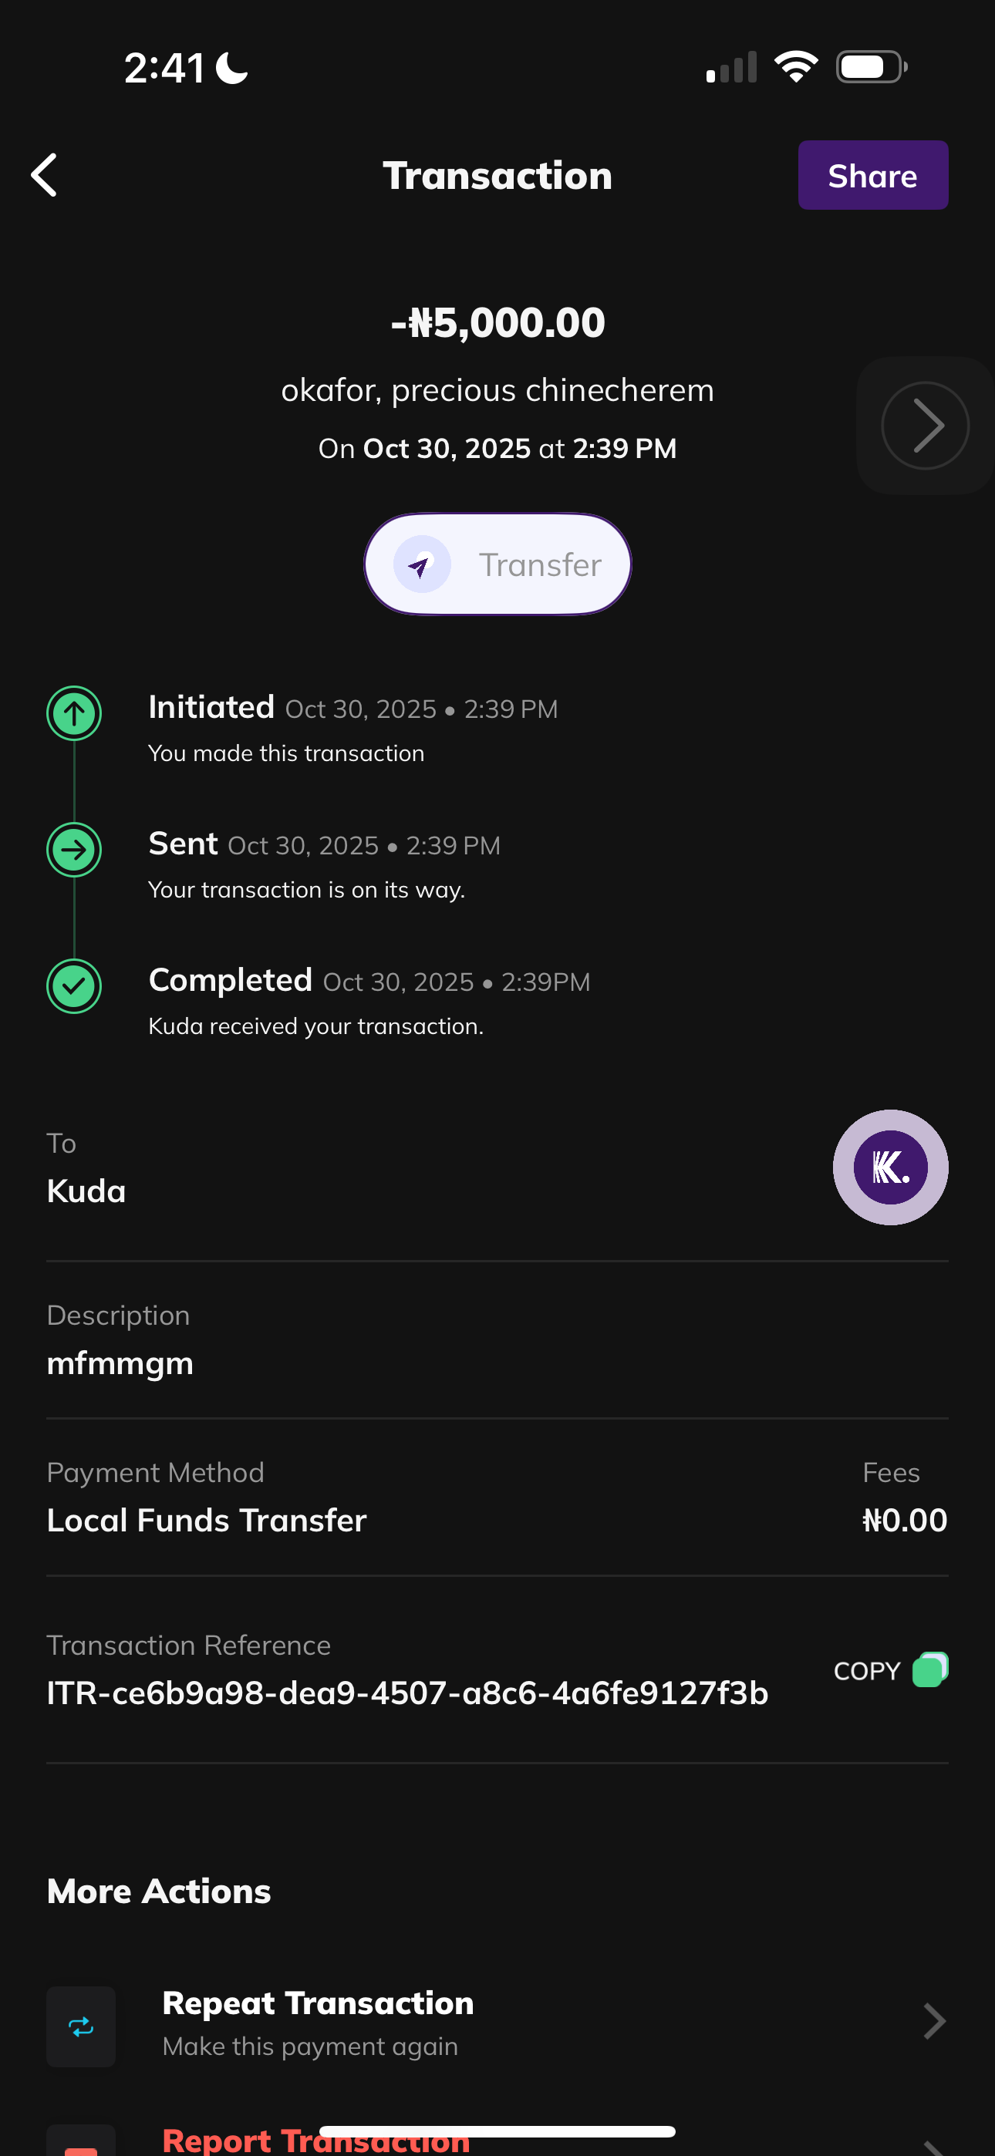Tap the Transfer category pill

[x=497, y=564]
